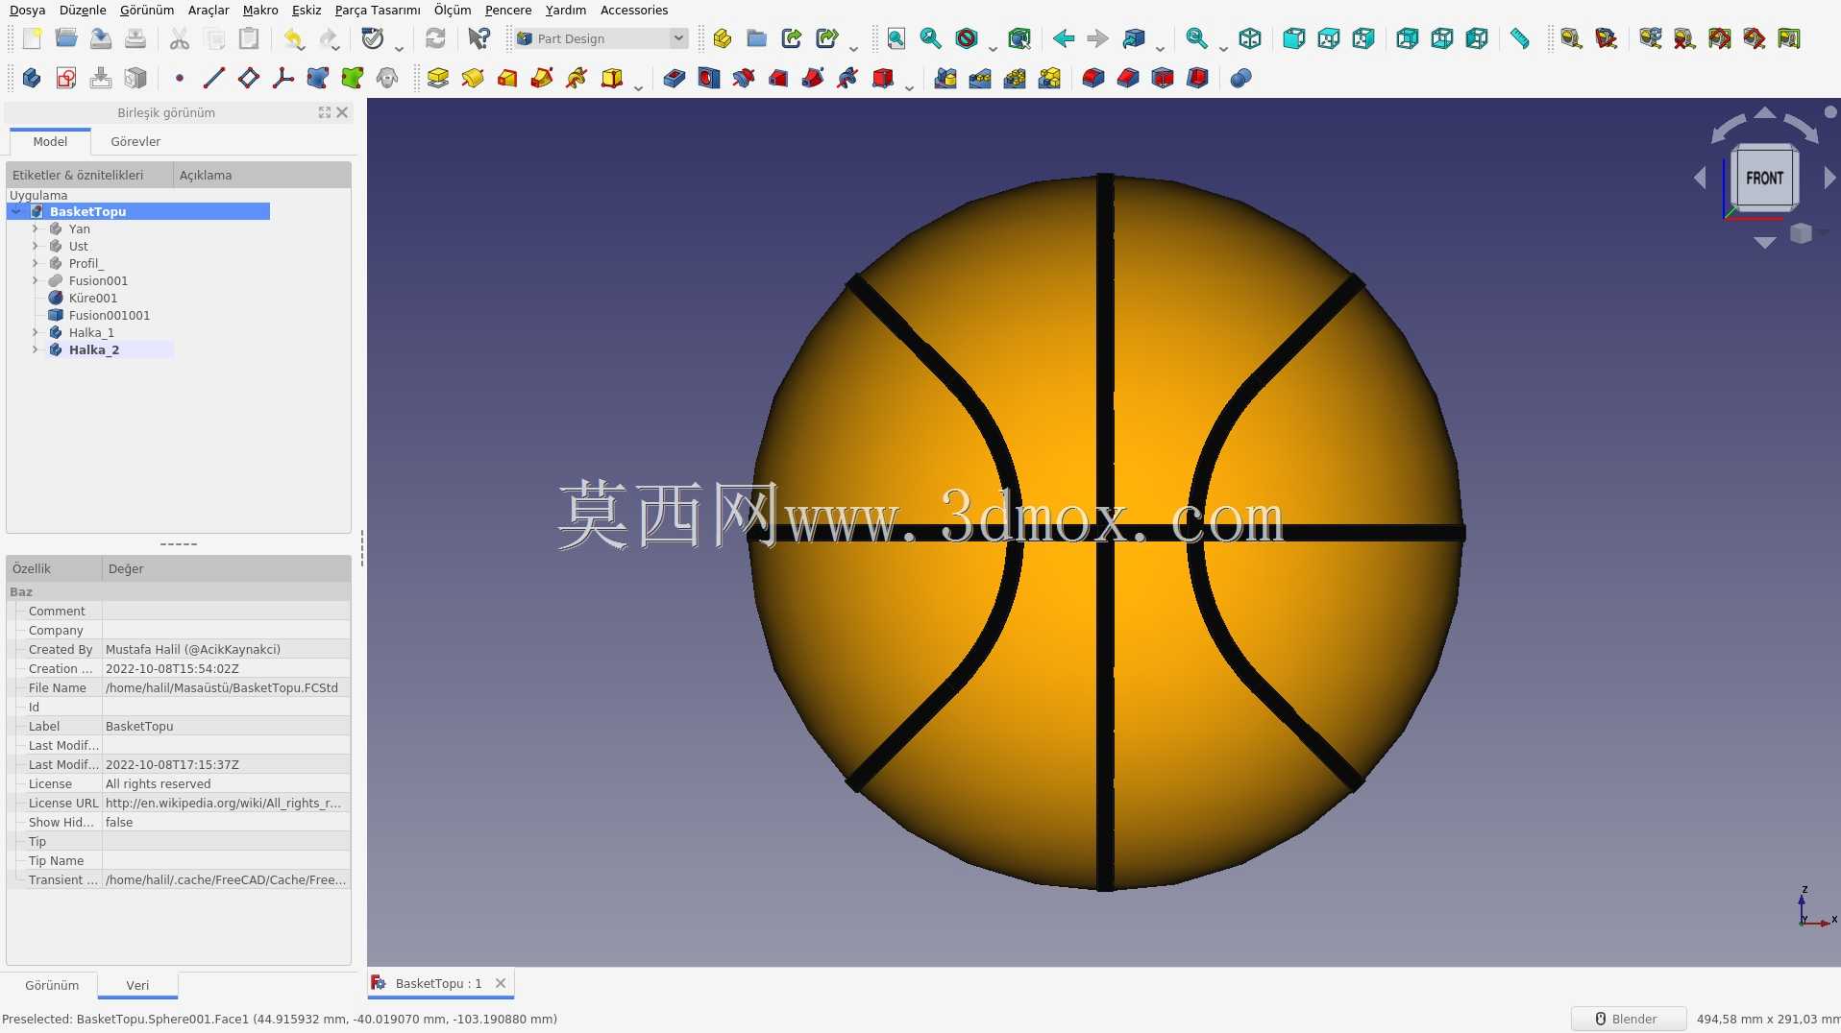Open the Görünüm menu
Image resolution: width=1841 pixels, height=1033 pixels.
[147, 10]
